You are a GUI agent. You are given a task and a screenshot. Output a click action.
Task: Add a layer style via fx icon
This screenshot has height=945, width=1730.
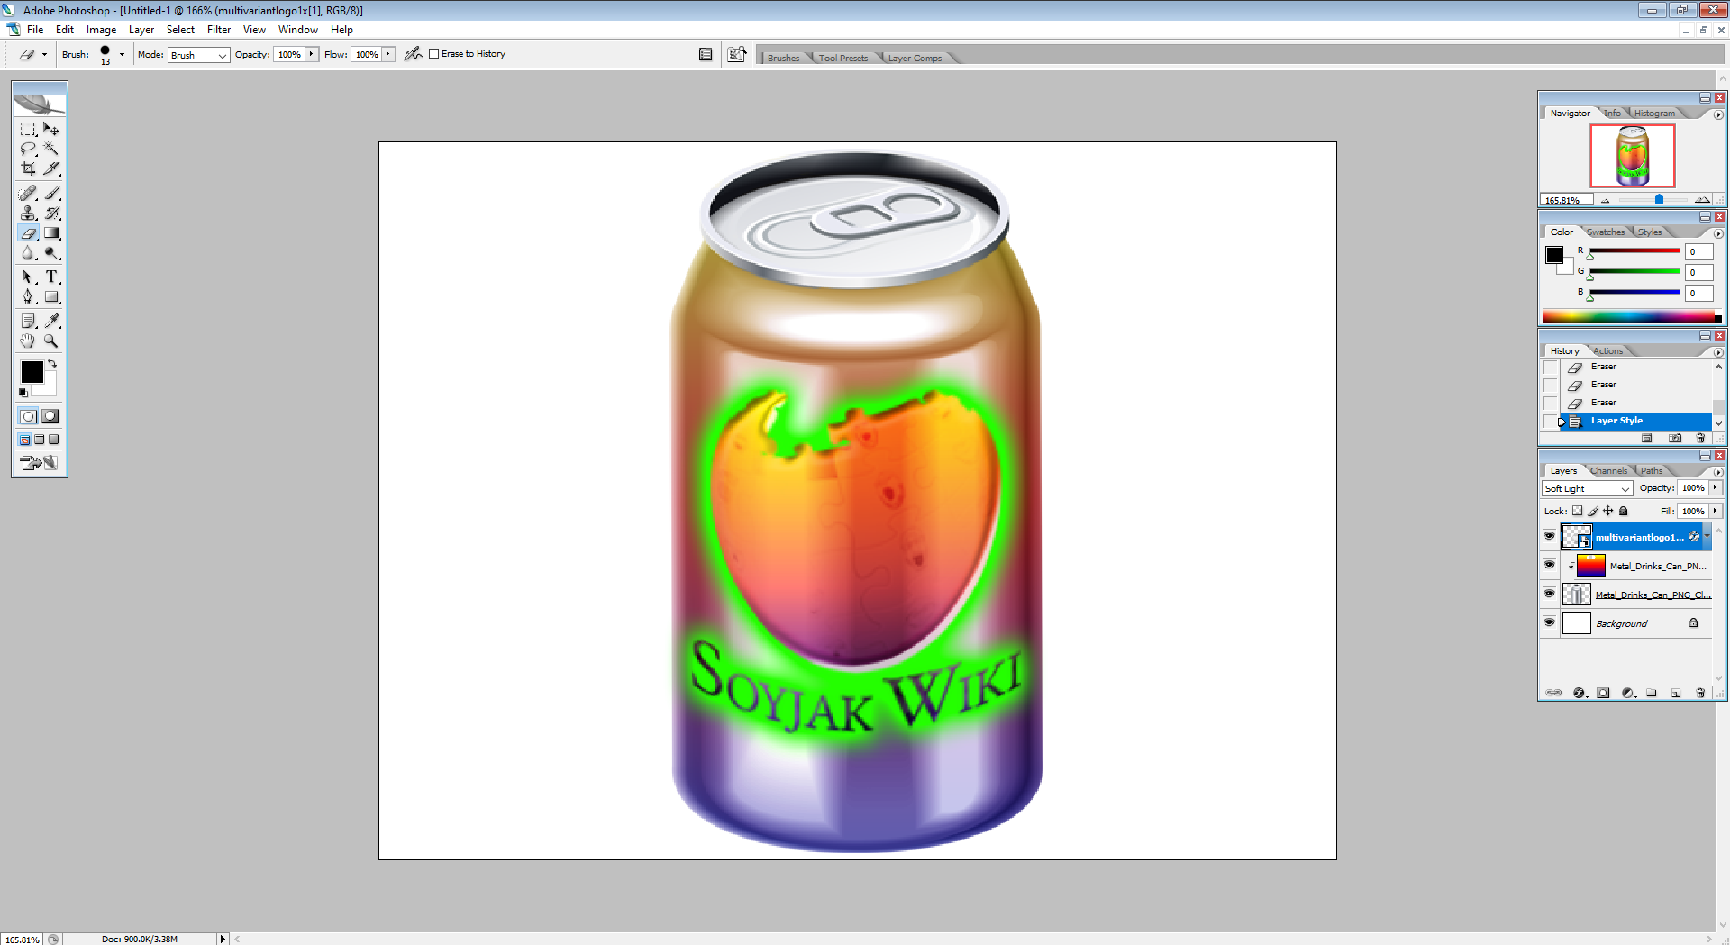(x=1579, y=693)
